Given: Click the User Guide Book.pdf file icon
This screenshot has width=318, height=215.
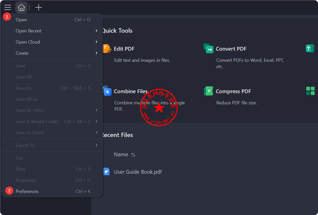Looking at the screenshot, I should (107, 172).
